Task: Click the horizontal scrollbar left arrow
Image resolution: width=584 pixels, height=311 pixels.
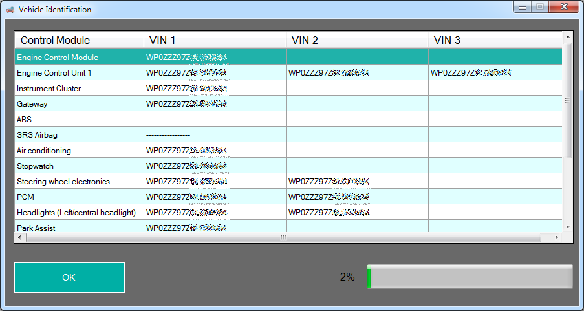Action: tap(19, 237)
